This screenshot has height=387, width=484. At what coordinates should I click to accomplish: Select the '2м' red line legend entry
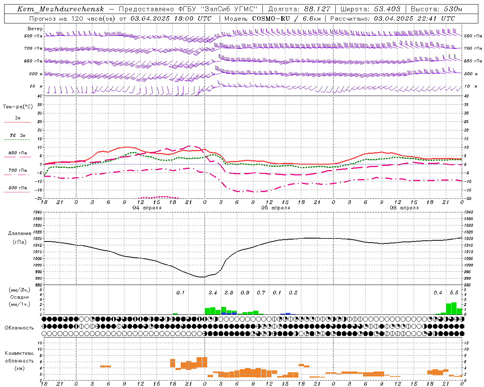point(18,118)
